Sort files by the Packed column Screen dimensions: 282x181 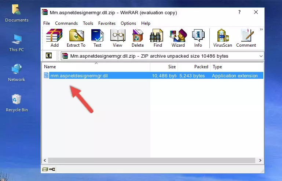194,67
